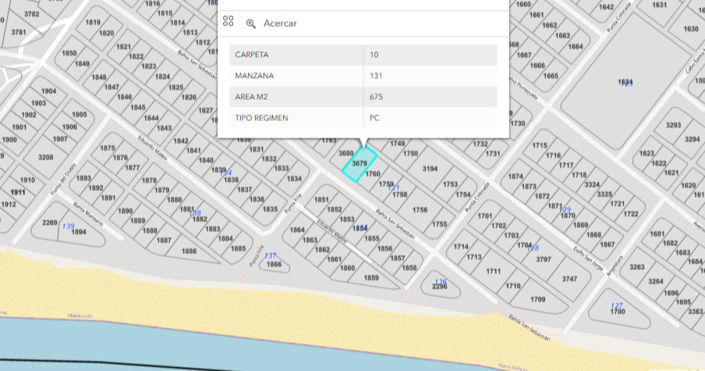Click the AREA M2 value 675

pos(376,96)
